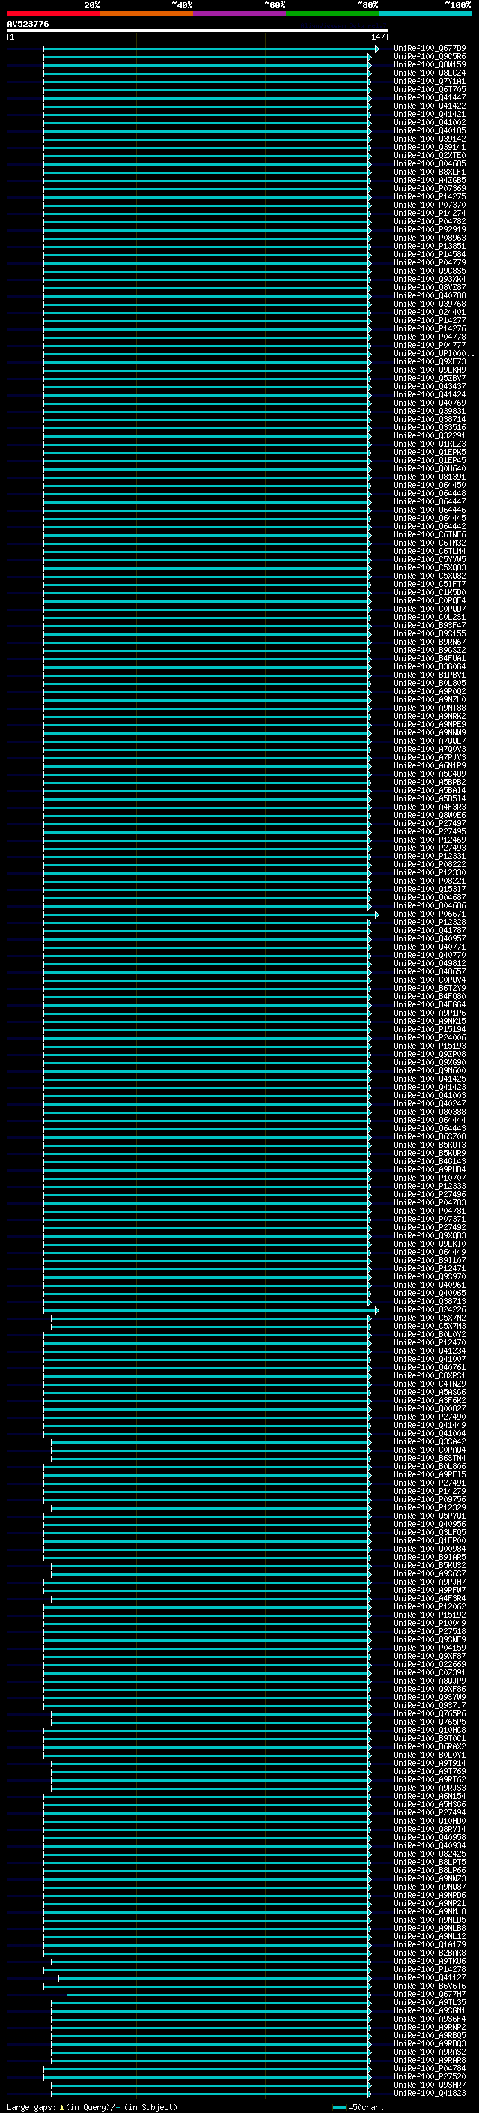
Task: Click hit label UniRef100_P14584
Action: click(430, 254)
